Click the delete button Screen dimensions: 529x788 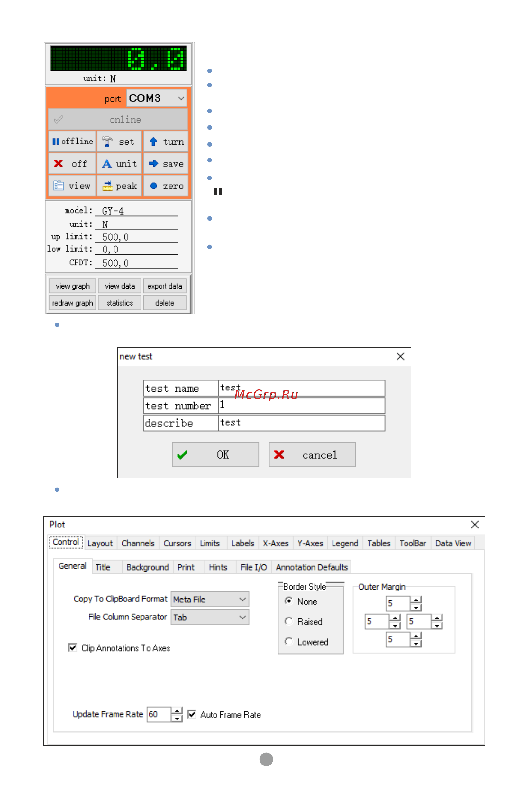coord(165,303)
